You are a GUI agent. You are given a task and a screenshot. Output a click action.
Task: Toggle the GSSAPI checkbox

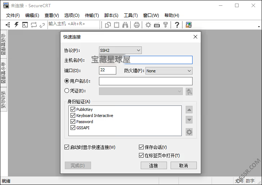[x=73, y=128]
